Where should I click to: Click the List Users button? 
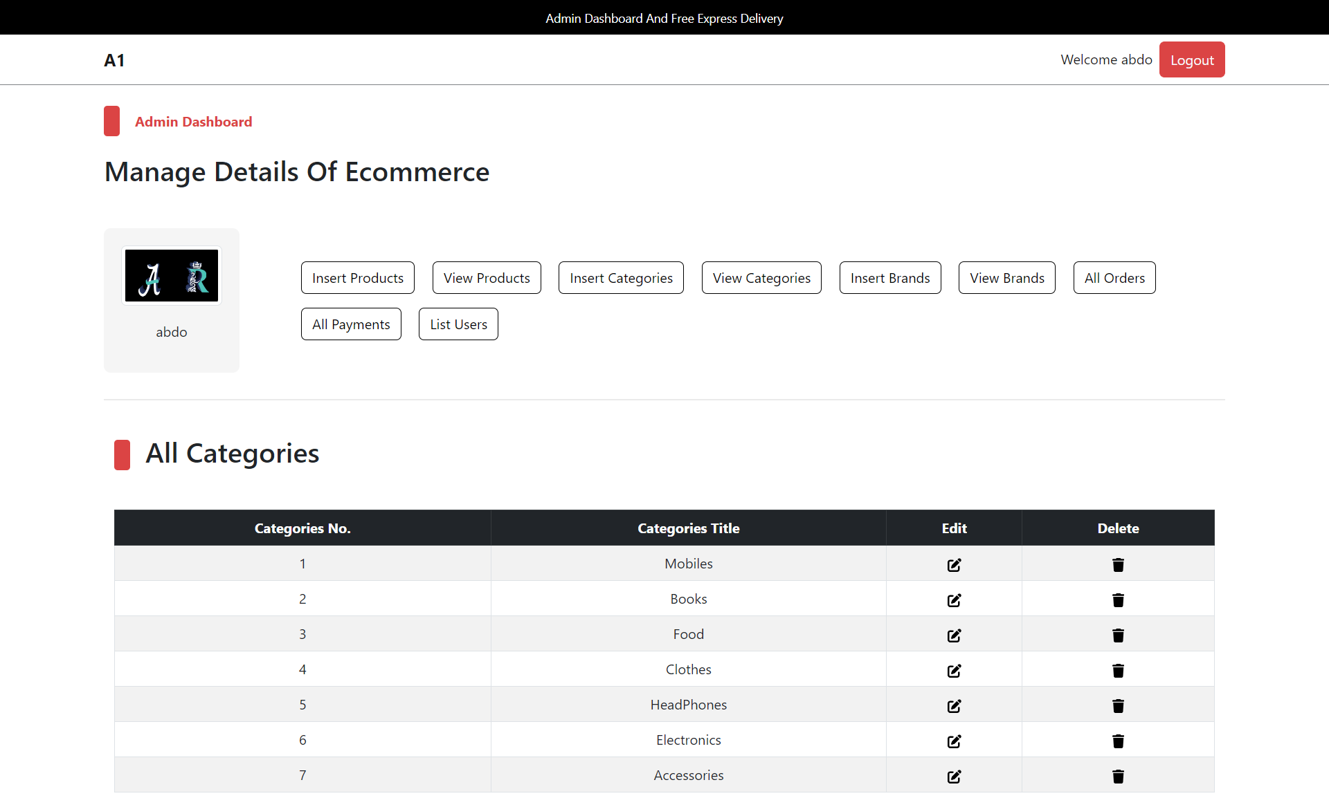click(x=458, y=324)
